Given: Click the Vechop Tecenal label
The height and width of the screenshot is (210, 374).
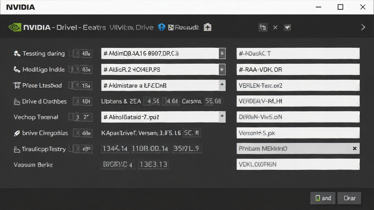Looking at the screenshot, I should click(x=36, y=117).
